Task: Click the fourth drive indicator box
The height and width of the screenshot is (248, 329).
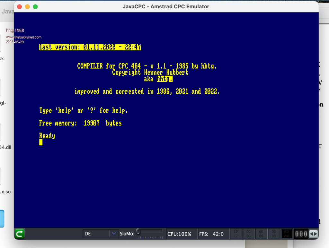Action: coord(274,234)
